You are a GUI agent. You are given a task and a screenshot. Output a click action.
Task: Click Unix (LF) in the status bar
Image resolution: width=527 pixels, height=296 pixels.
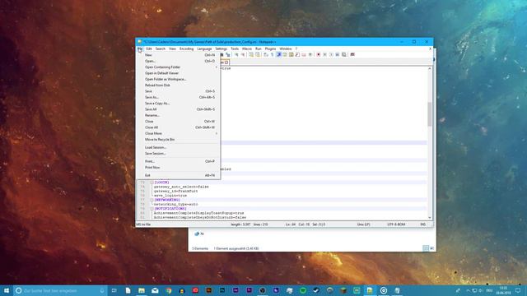point(363,224)
